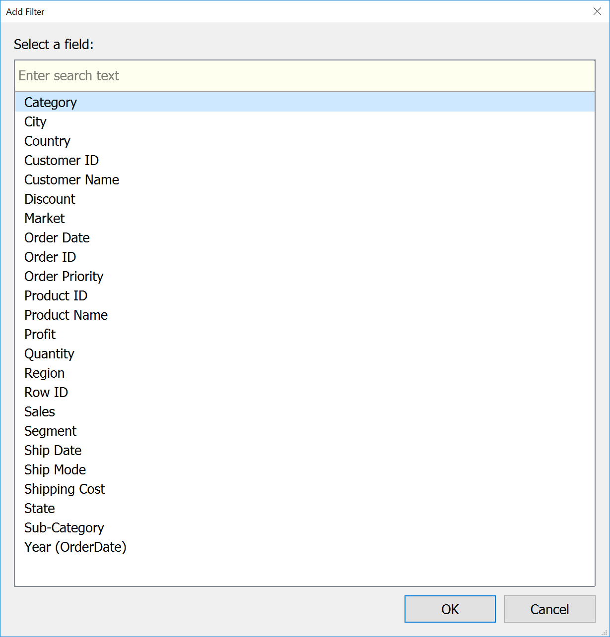Select the Profit field
610x637 pixels.
pos(40,335)
